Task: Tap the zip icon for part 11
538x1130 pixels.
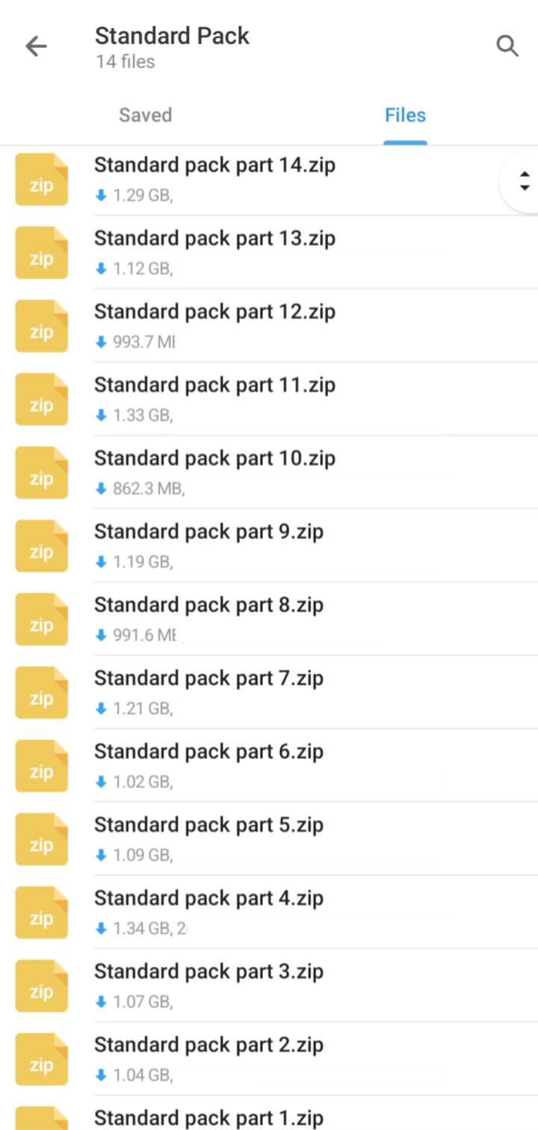Action: 42,399
